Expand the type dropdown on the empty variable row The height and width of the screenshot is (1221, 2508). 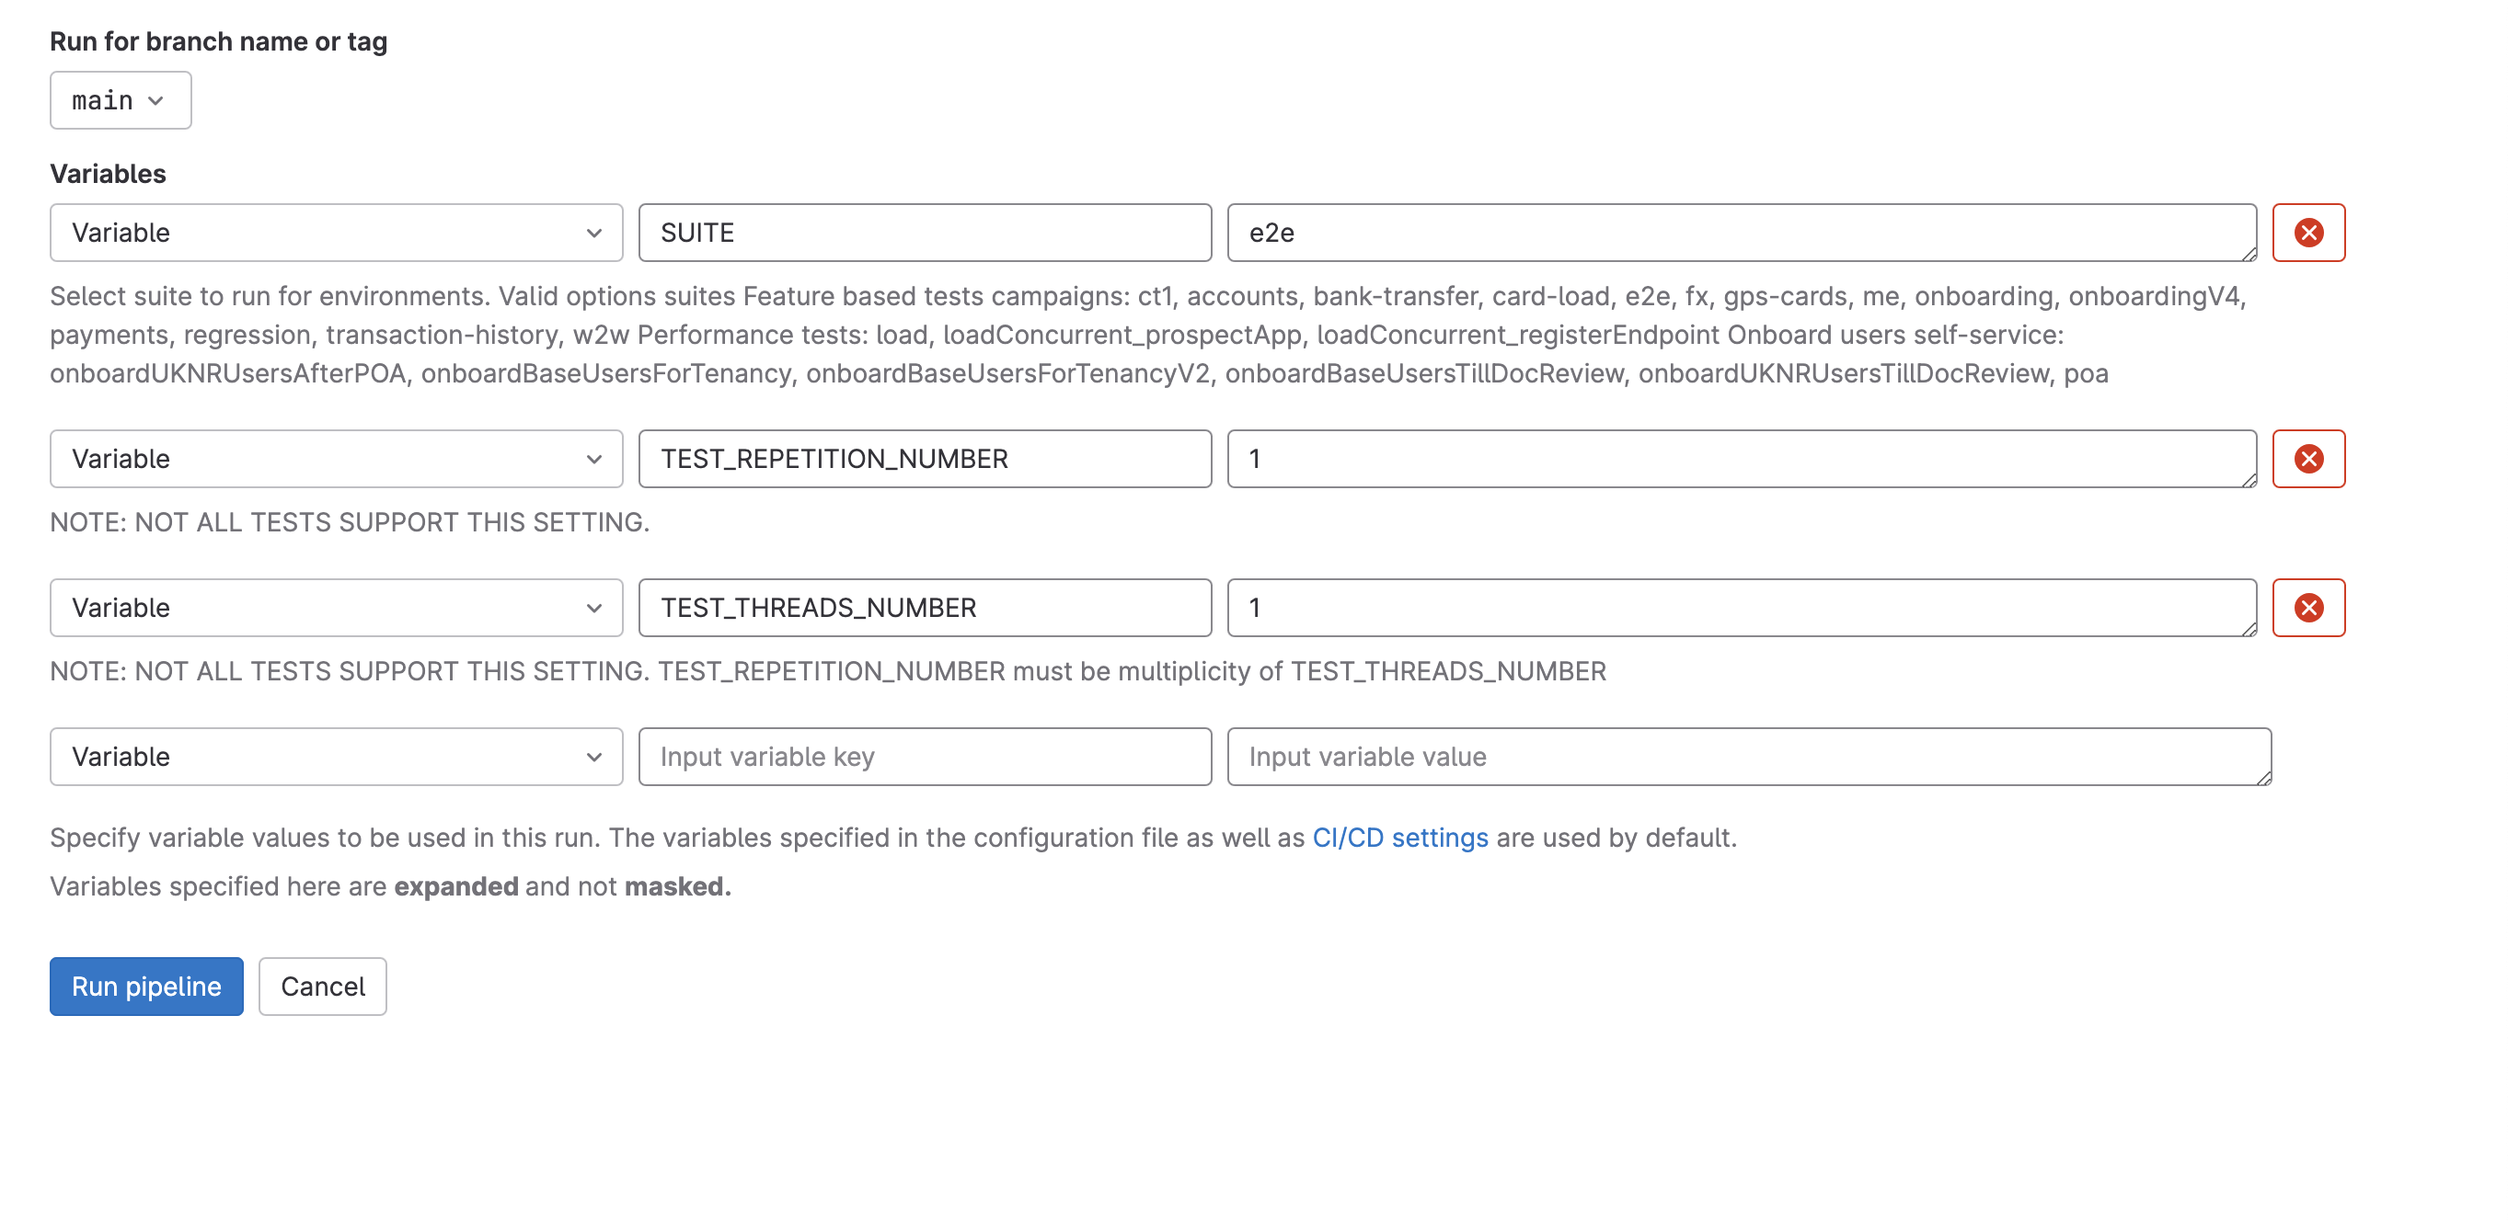click(336, 756)
